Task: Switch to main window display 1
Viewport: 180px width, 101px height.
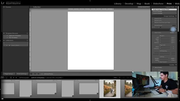Action: click(2, 78)
